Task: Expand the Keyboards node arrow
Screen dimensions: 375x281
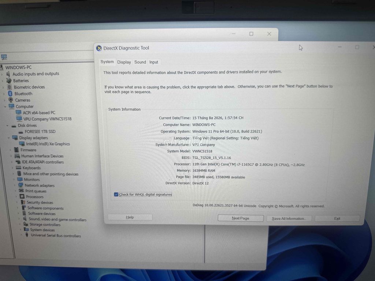Action: click(13, 168)
